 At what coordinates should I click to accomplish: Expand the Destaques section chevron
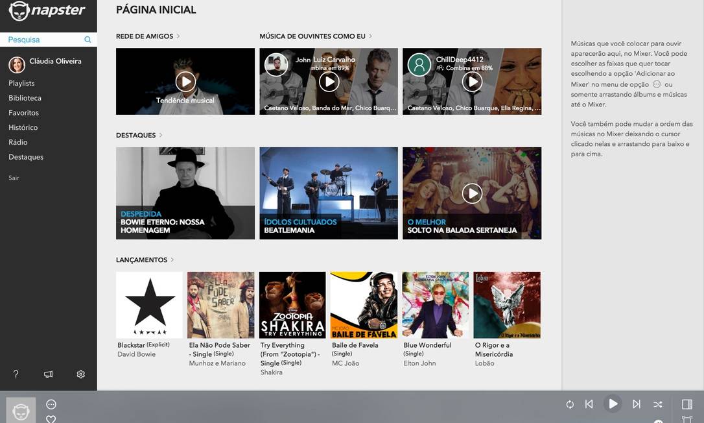point(161,135)
